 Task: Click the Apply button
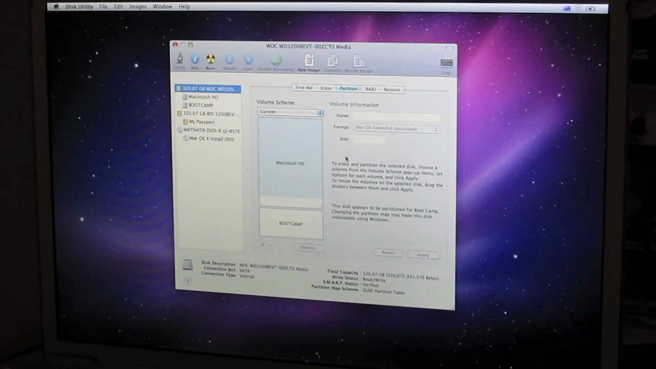coord(423,255)
